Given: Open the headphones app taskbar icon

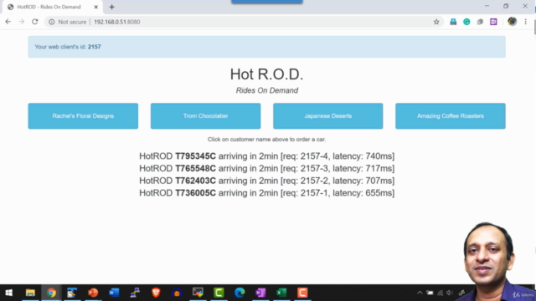Looking at the screenshot, I should 177,293.
